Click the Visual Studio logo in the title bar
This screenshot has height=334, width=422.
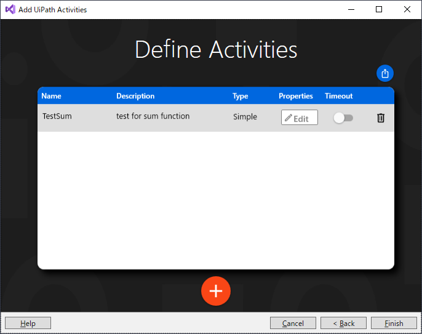10,9
